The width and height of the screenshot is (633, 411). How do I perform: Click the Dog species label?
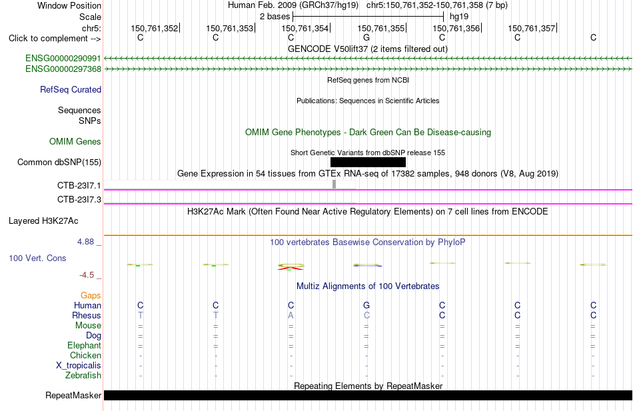click(93, 336)
